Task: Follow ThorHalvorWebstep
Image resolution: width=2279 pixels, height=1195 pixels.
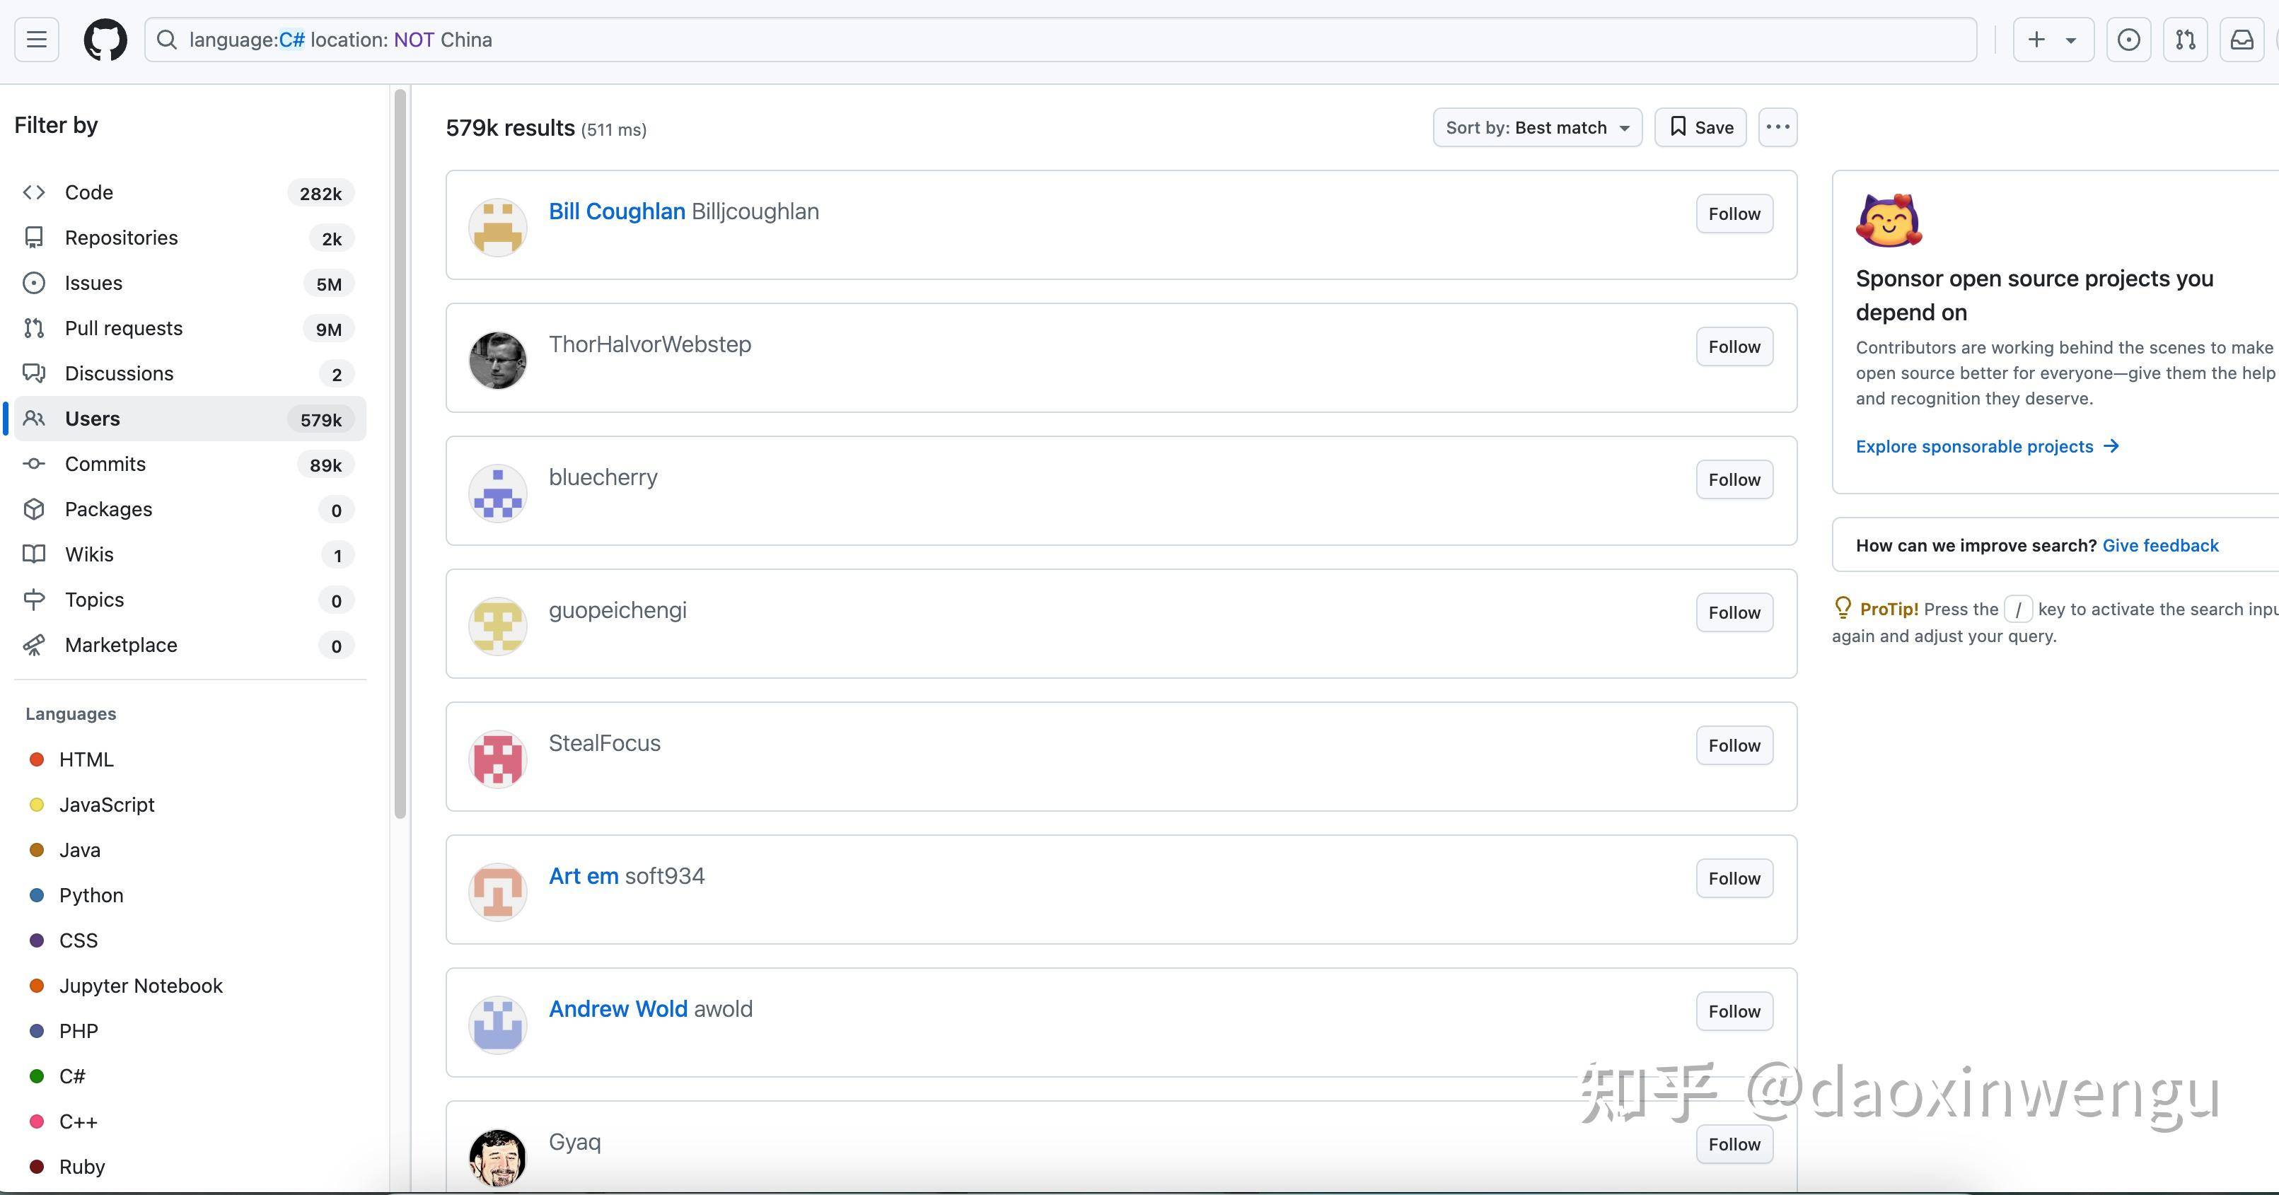Action: click(x=1734, y=346)
